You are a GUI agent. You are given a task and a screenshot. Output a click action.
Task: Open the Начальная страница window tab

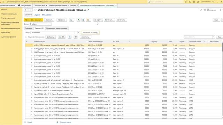[8, 6]
